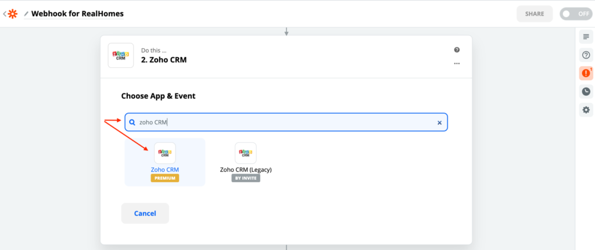The height and width of the screenshot is (250, 595).
Task: Click the BY INVITE badge
Action: (x=246, y=178)
